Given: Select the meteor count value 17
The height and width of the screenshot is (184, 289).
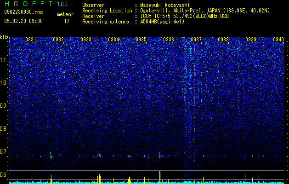Looking at the screenshot, I should [x=67, y=21].
